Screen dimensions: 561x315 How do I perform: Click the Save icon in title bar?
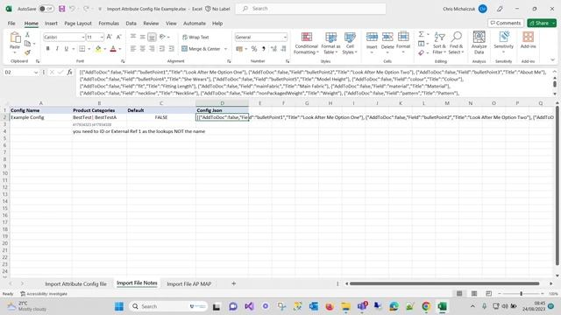tap(62, 9)
